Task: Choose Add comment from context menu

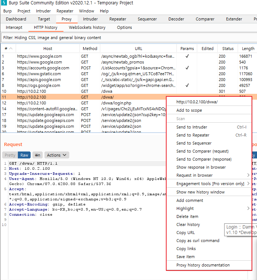Action: point(209,200)
